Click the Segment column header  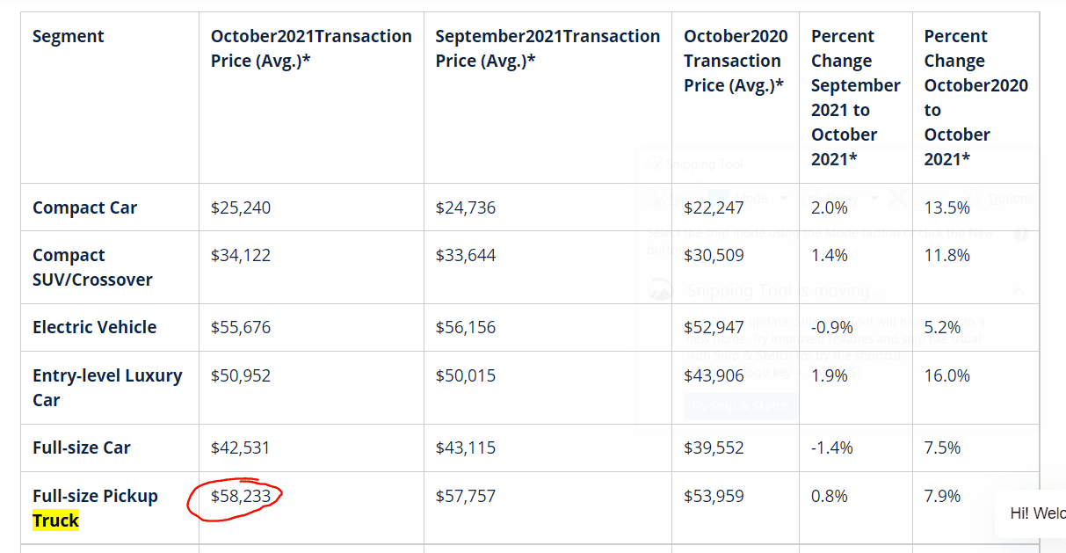[x=69, y=36]
